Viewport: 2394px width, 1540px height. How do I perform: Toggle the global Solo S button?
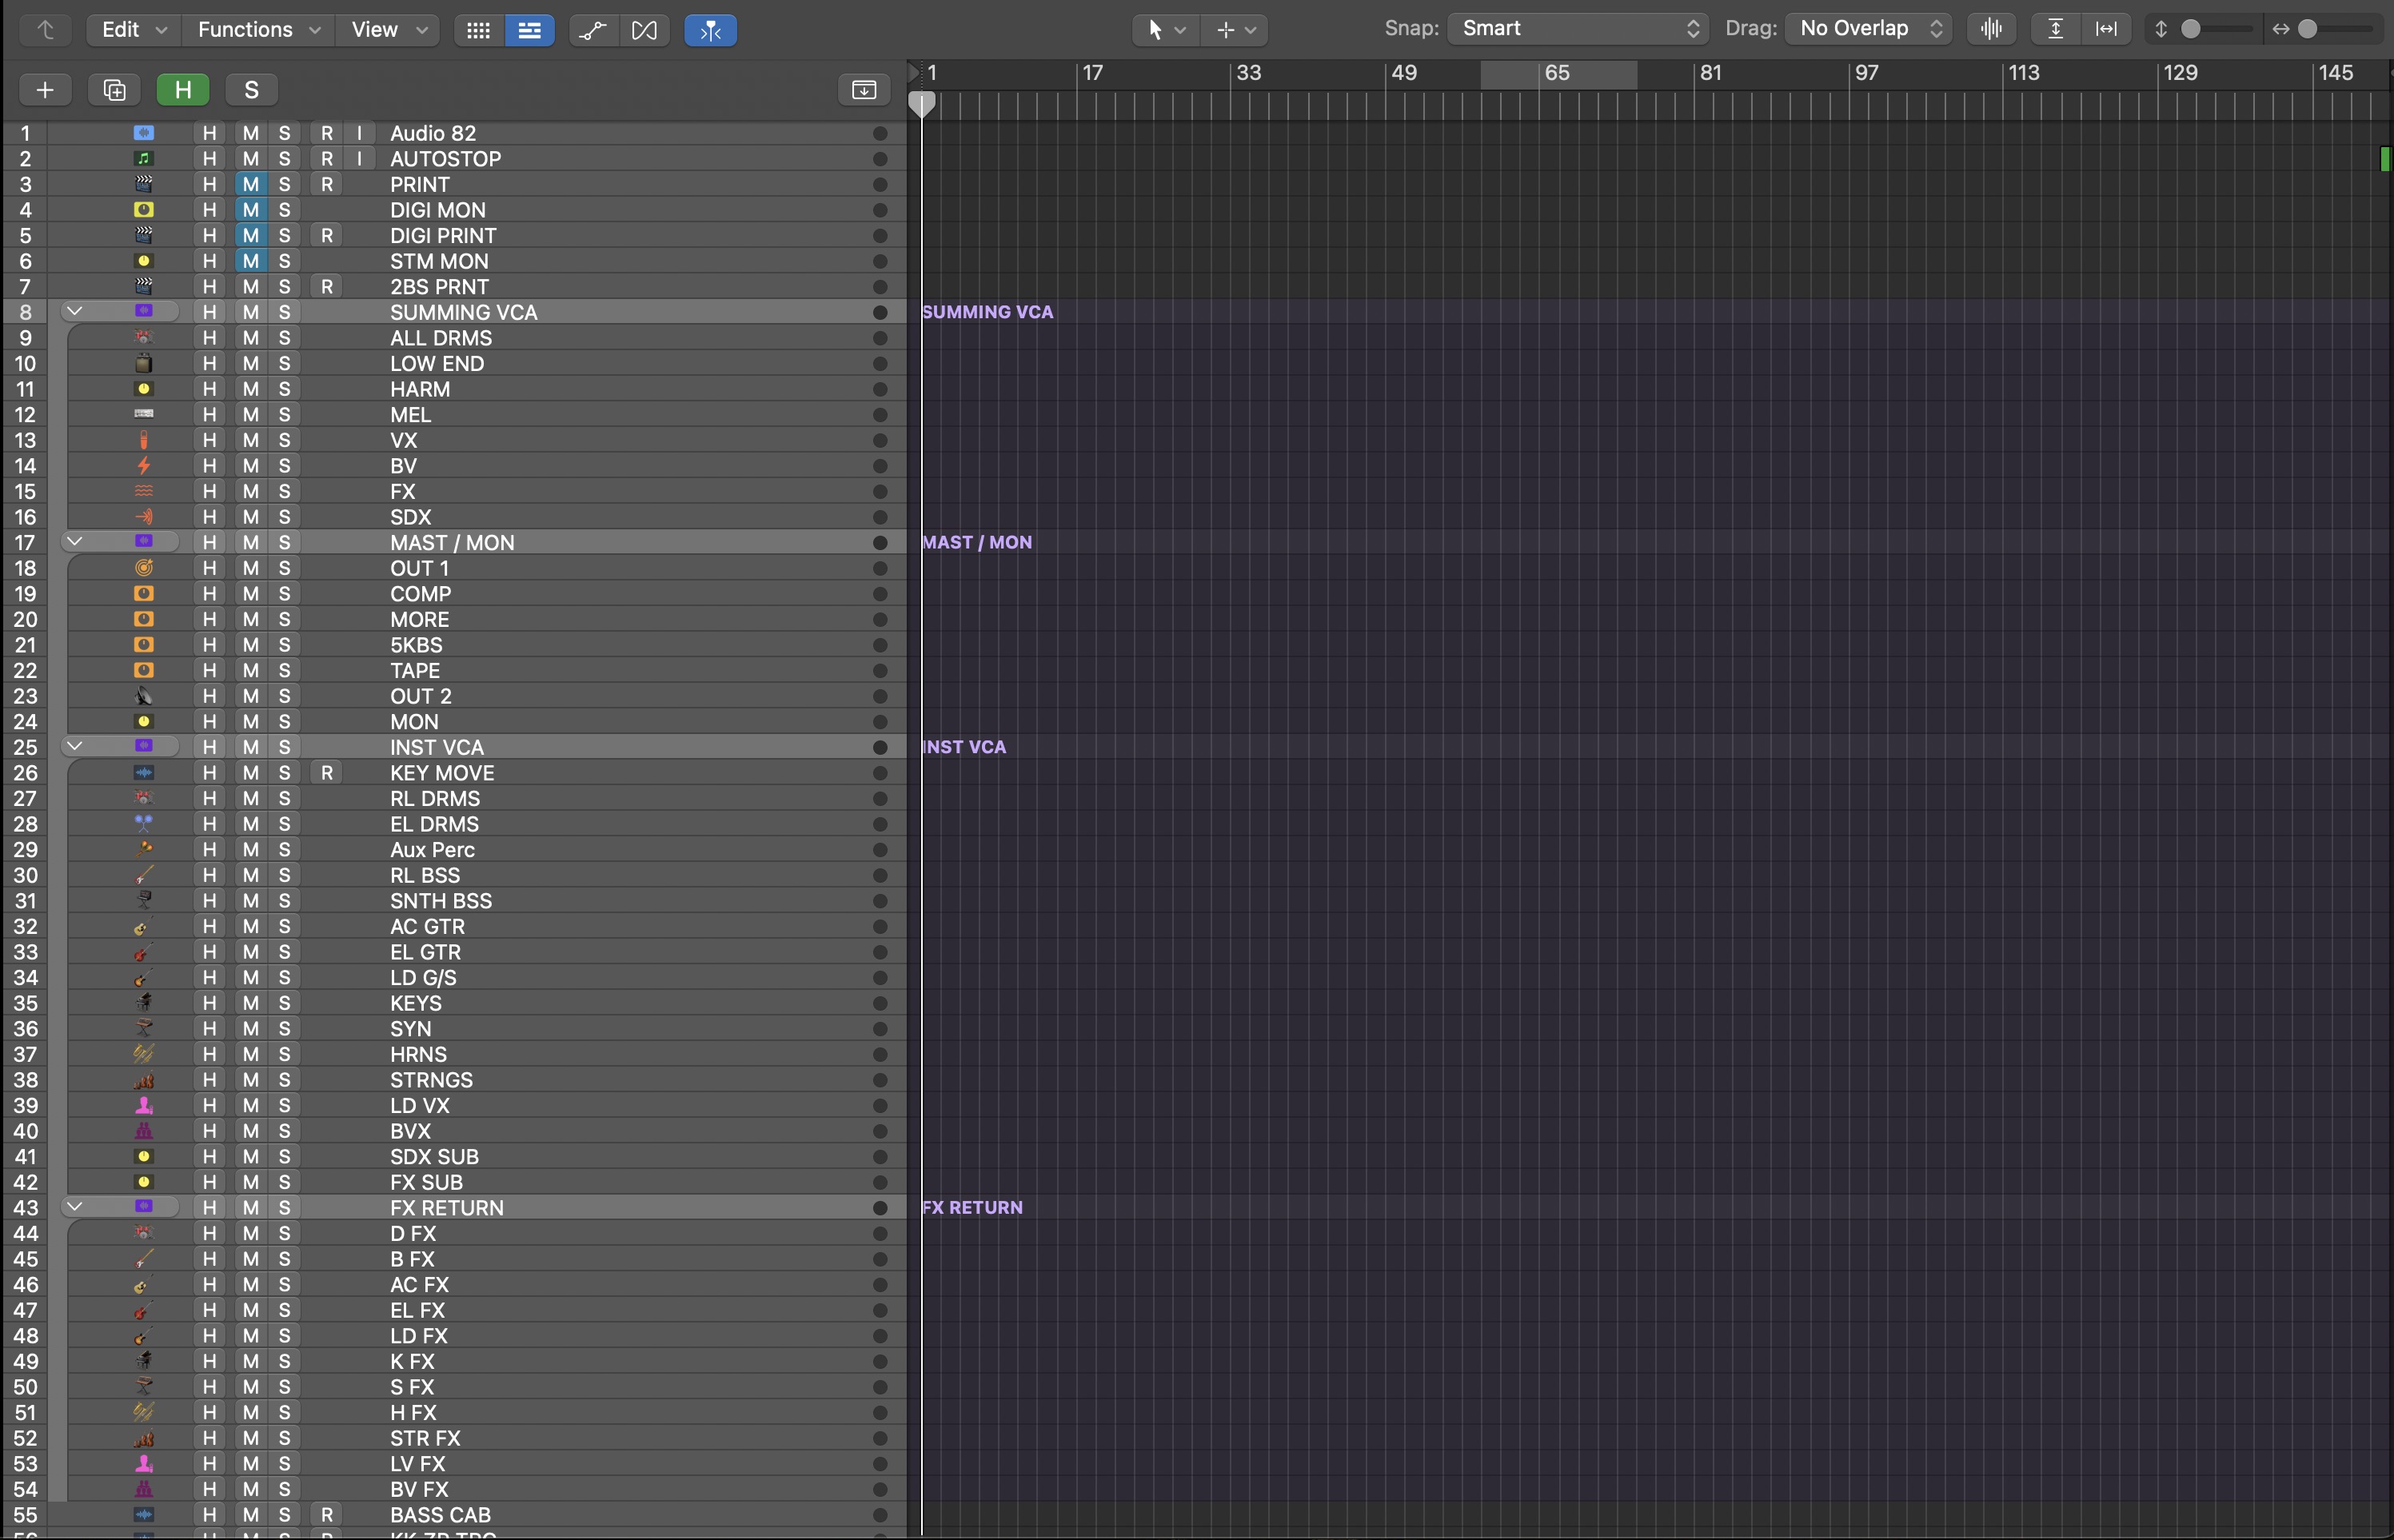(x=251, y=90)
